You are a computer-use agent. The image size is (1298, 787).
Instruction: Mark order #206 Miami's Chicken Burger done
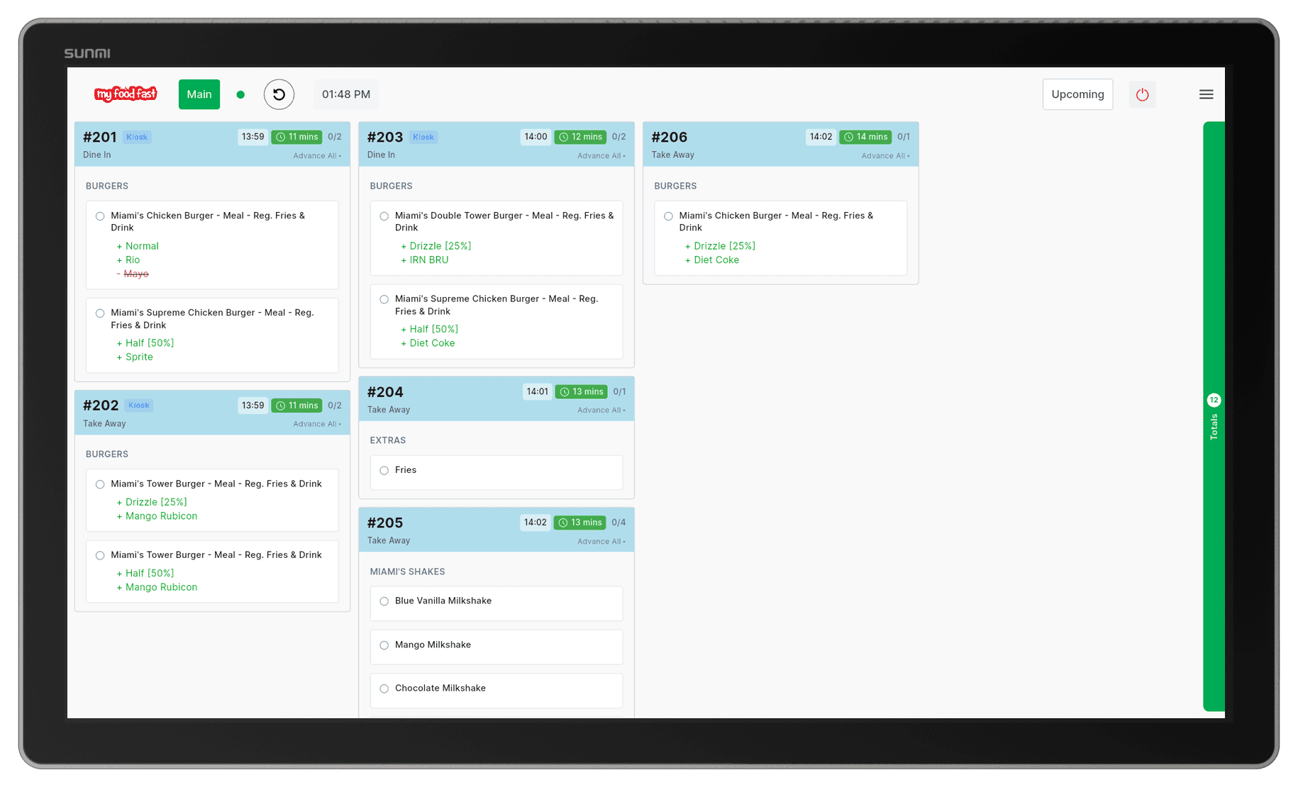point(668,216)
